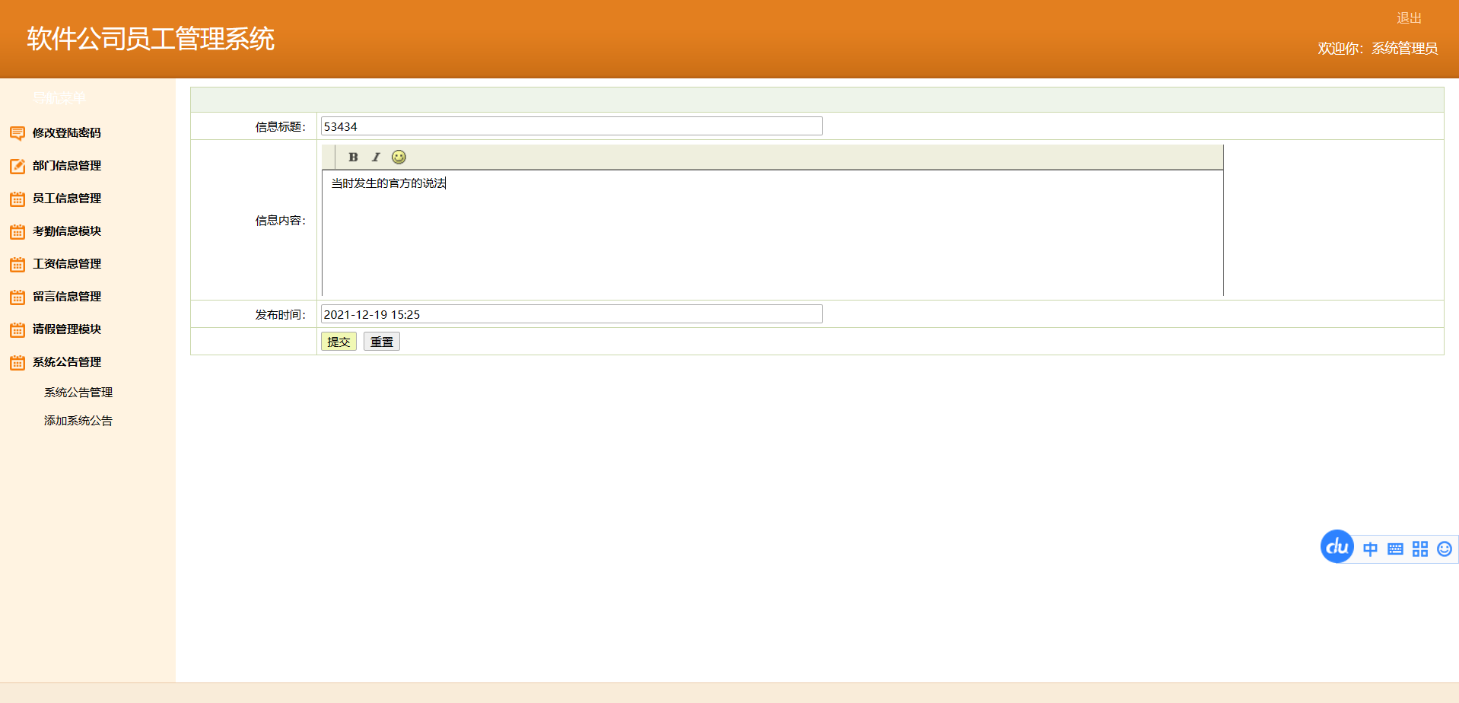Click the 软件公司员工管理系统 title
The image size is (1459, 703).
coord(151,38)
